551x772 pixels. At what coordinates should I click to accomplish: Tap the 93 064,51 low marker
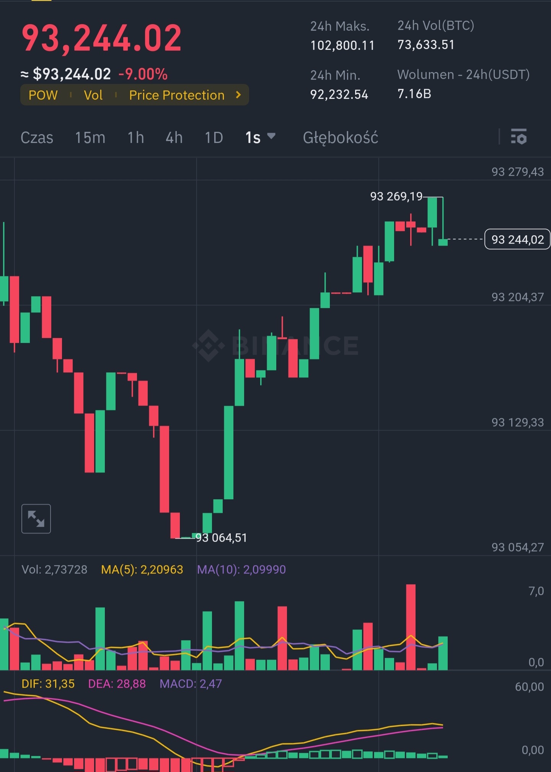(x=222, y=538)
